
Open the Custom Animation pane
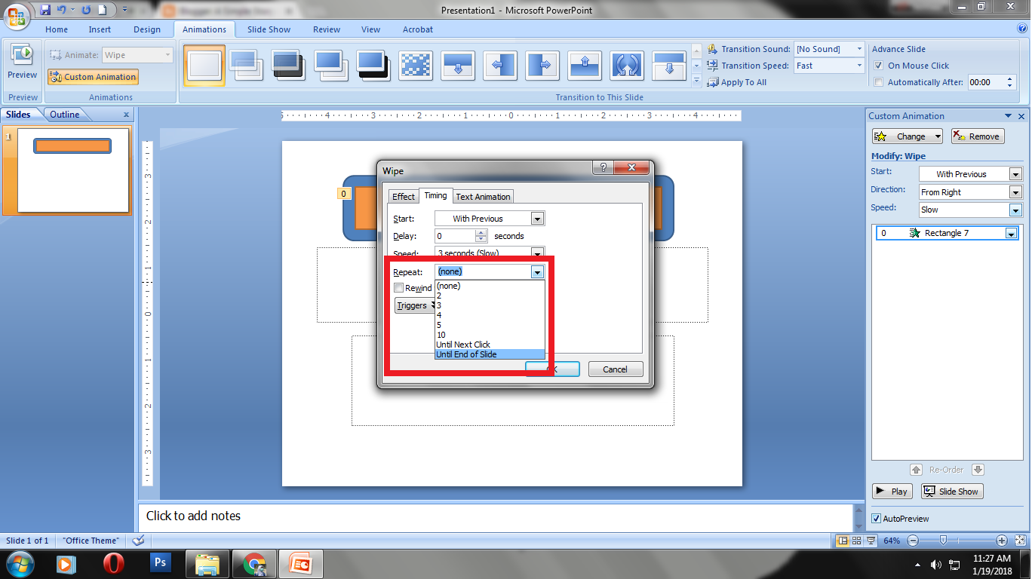point(93,77)
